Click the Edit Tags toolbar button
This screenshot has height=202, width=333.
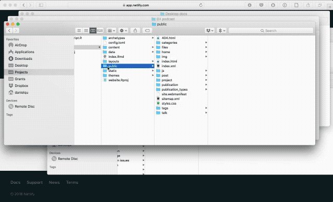pyautogui.click(x=147, y=31)
